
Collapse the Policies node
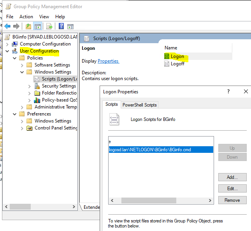click(x=14, y=58)
